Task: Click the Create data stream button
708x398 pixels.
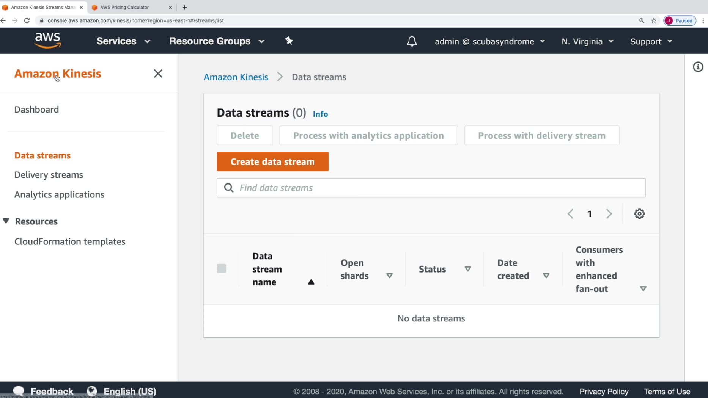Action: 272,161
